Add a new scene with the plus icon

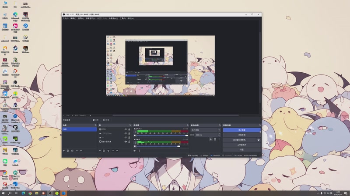tap(64, 151)
